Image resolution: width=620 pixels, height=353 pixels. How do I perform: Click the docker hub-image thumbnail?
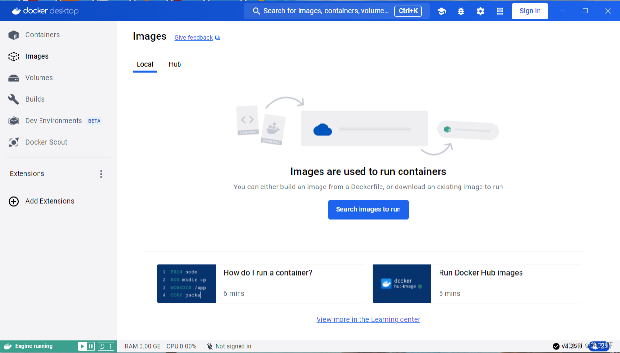click(x=402, y=284)
